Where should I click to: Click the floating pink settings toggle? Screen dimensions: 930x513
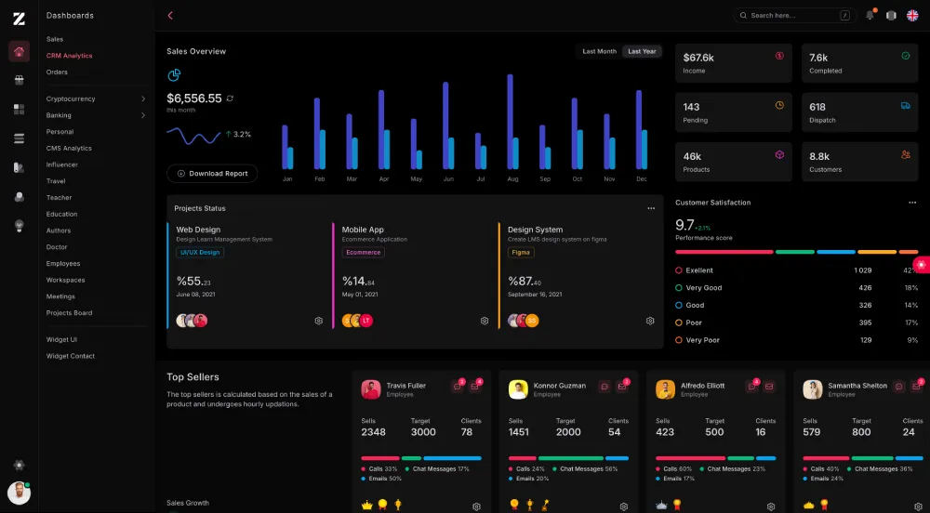[x=921, y=265]
